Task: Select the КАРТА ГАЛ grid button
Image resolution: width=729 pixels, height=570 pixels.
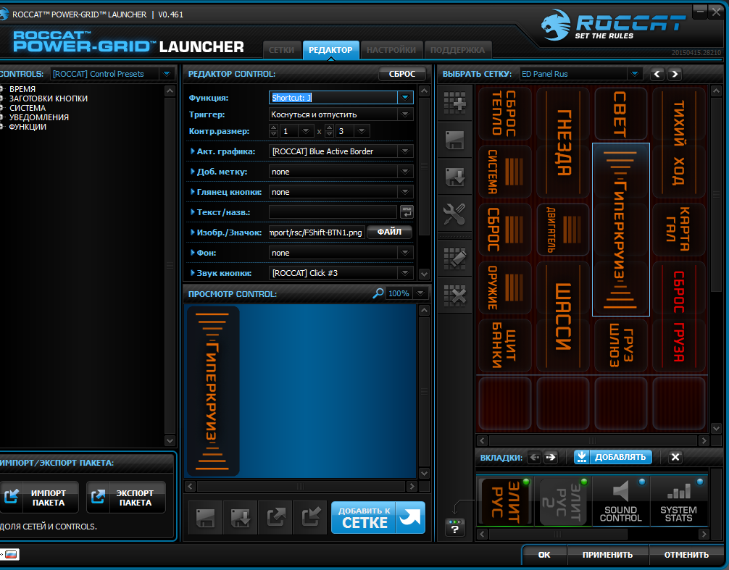Action: 679,230
